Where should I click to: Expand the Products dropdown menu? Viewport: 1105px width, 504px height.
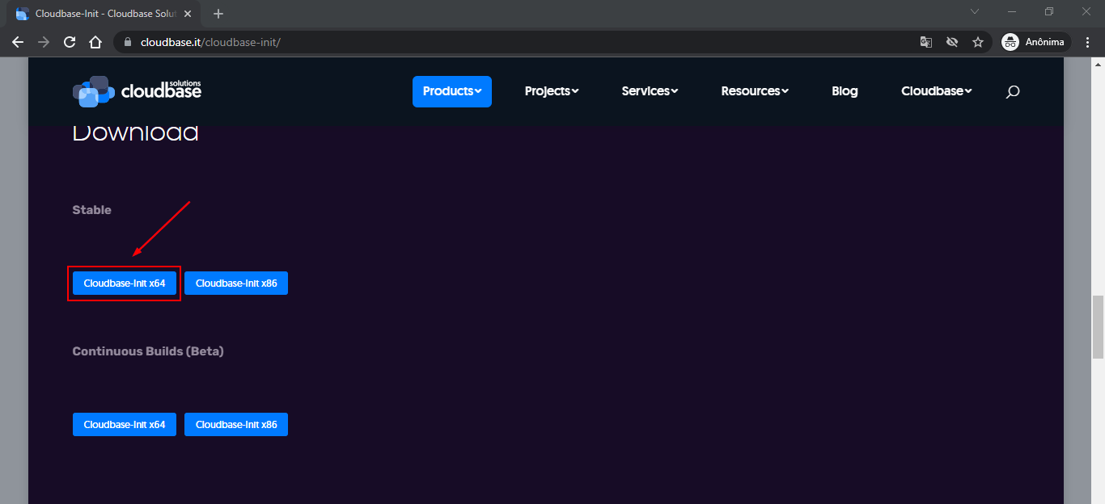click(452, 91)
